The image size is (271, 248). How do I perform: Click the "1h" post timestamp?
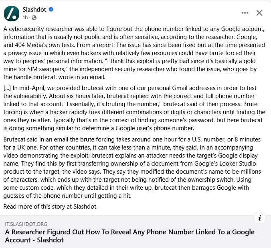click(x=25, y=18)
